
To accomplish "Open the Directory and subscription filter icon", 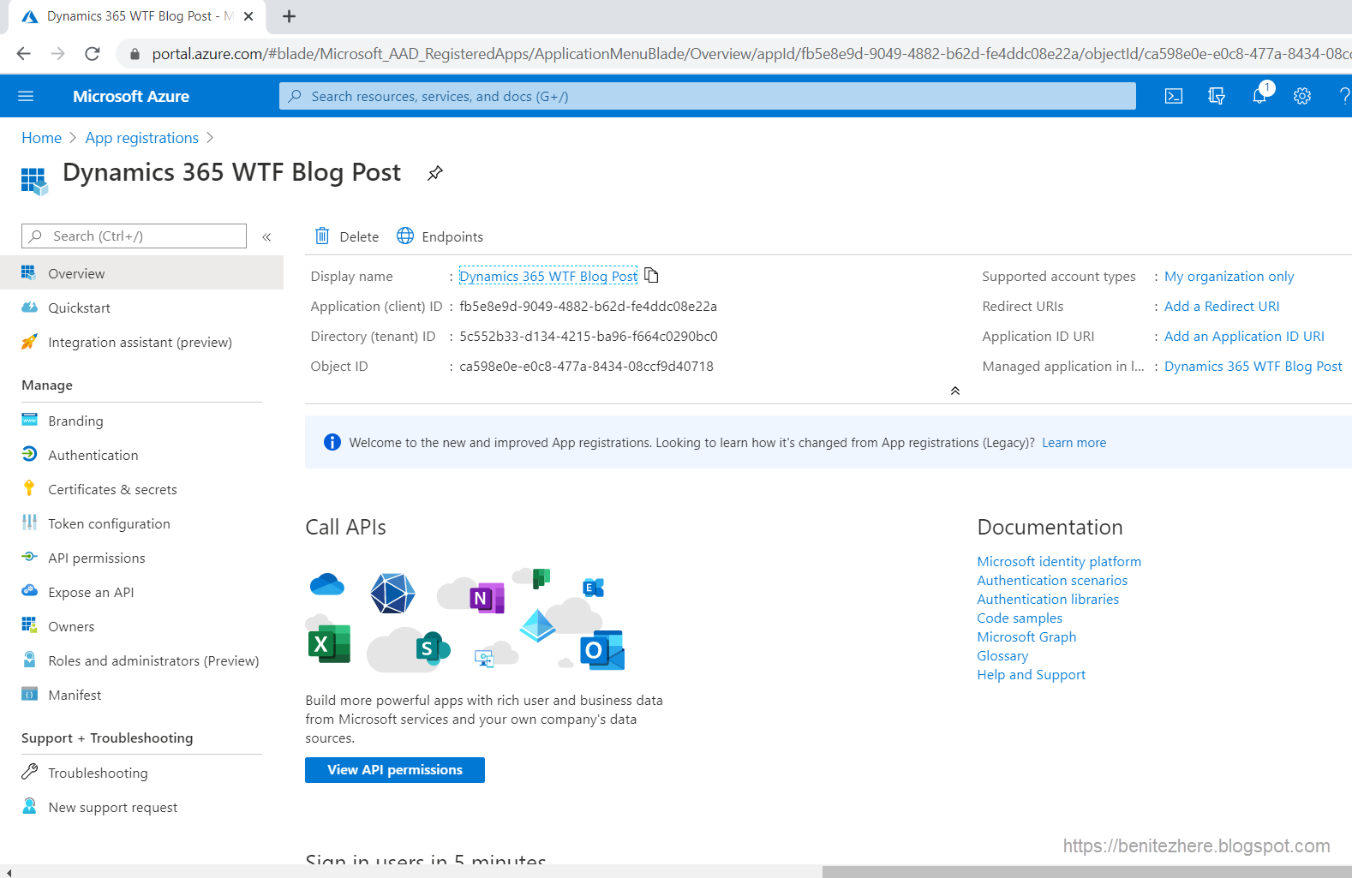I will tap(1217, 96).
